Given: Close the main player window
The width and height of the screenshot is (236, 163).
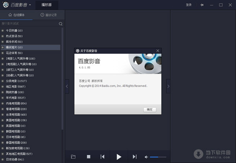Looking at the screenshot, I should point(230,5).
